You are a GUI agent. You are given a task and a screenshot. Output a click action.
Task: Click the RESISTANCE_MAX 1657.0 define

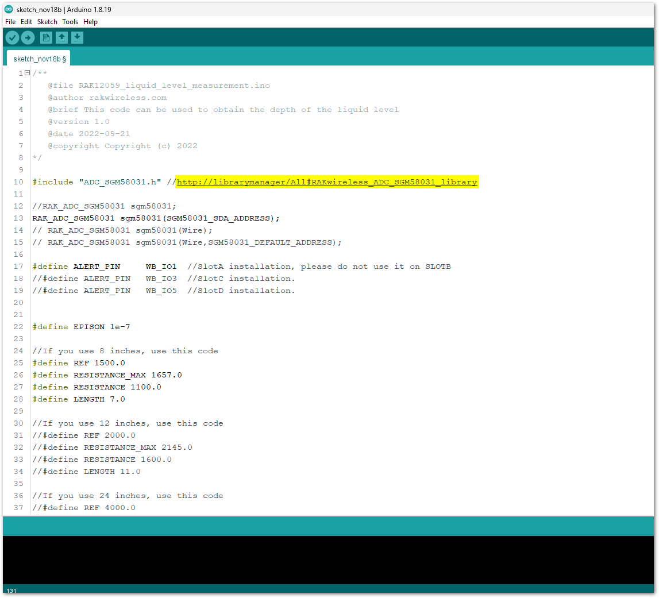point(107,375)
